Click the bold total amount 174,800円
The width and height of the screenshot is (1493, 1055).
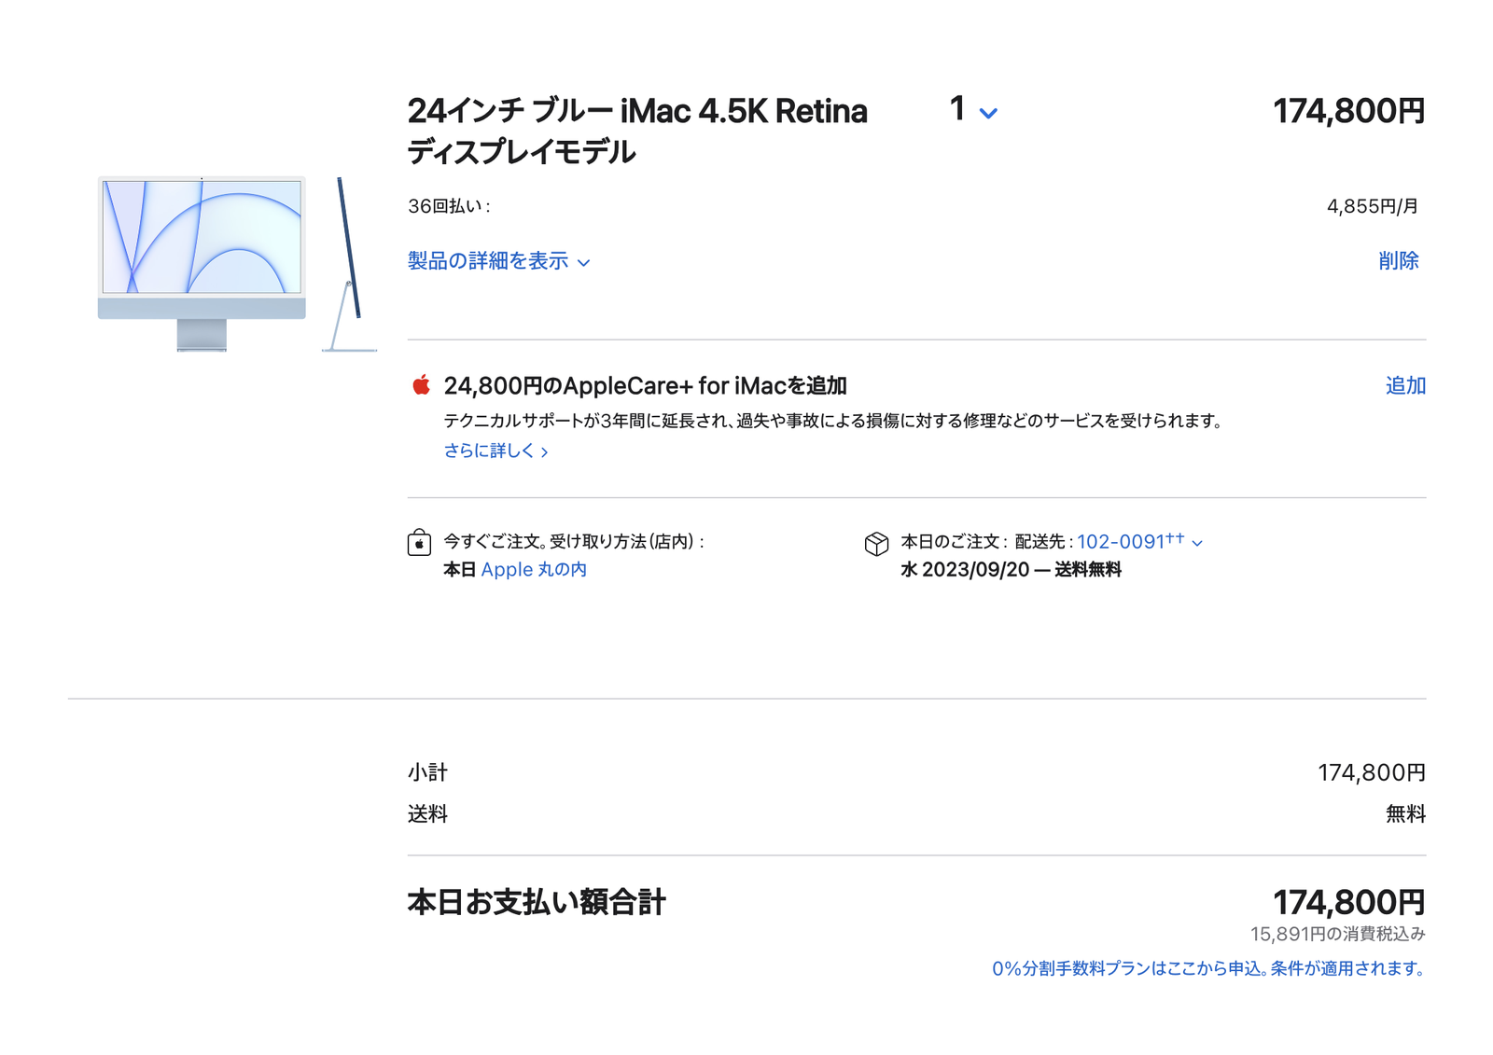tap(1348, 902)
